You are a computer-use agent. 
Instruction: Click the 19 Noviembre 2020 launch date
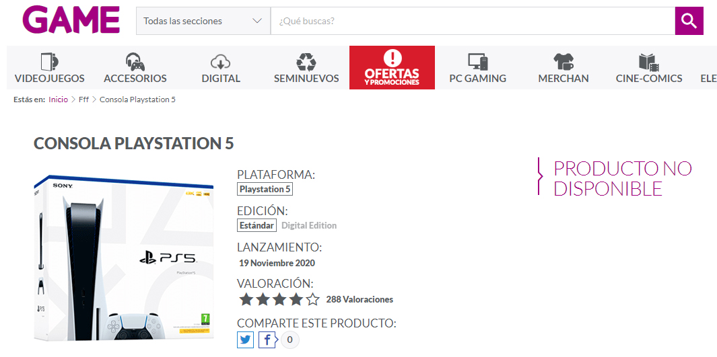(277, 264)
